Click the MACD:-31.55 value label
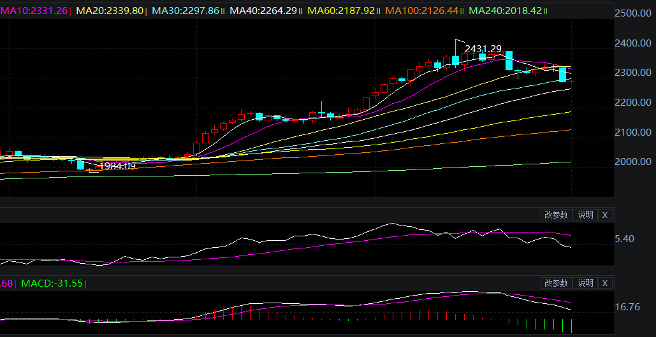Image resolution: width=656 pixels, height=337 pixels. pyautogui.click(x=52, y=283)
